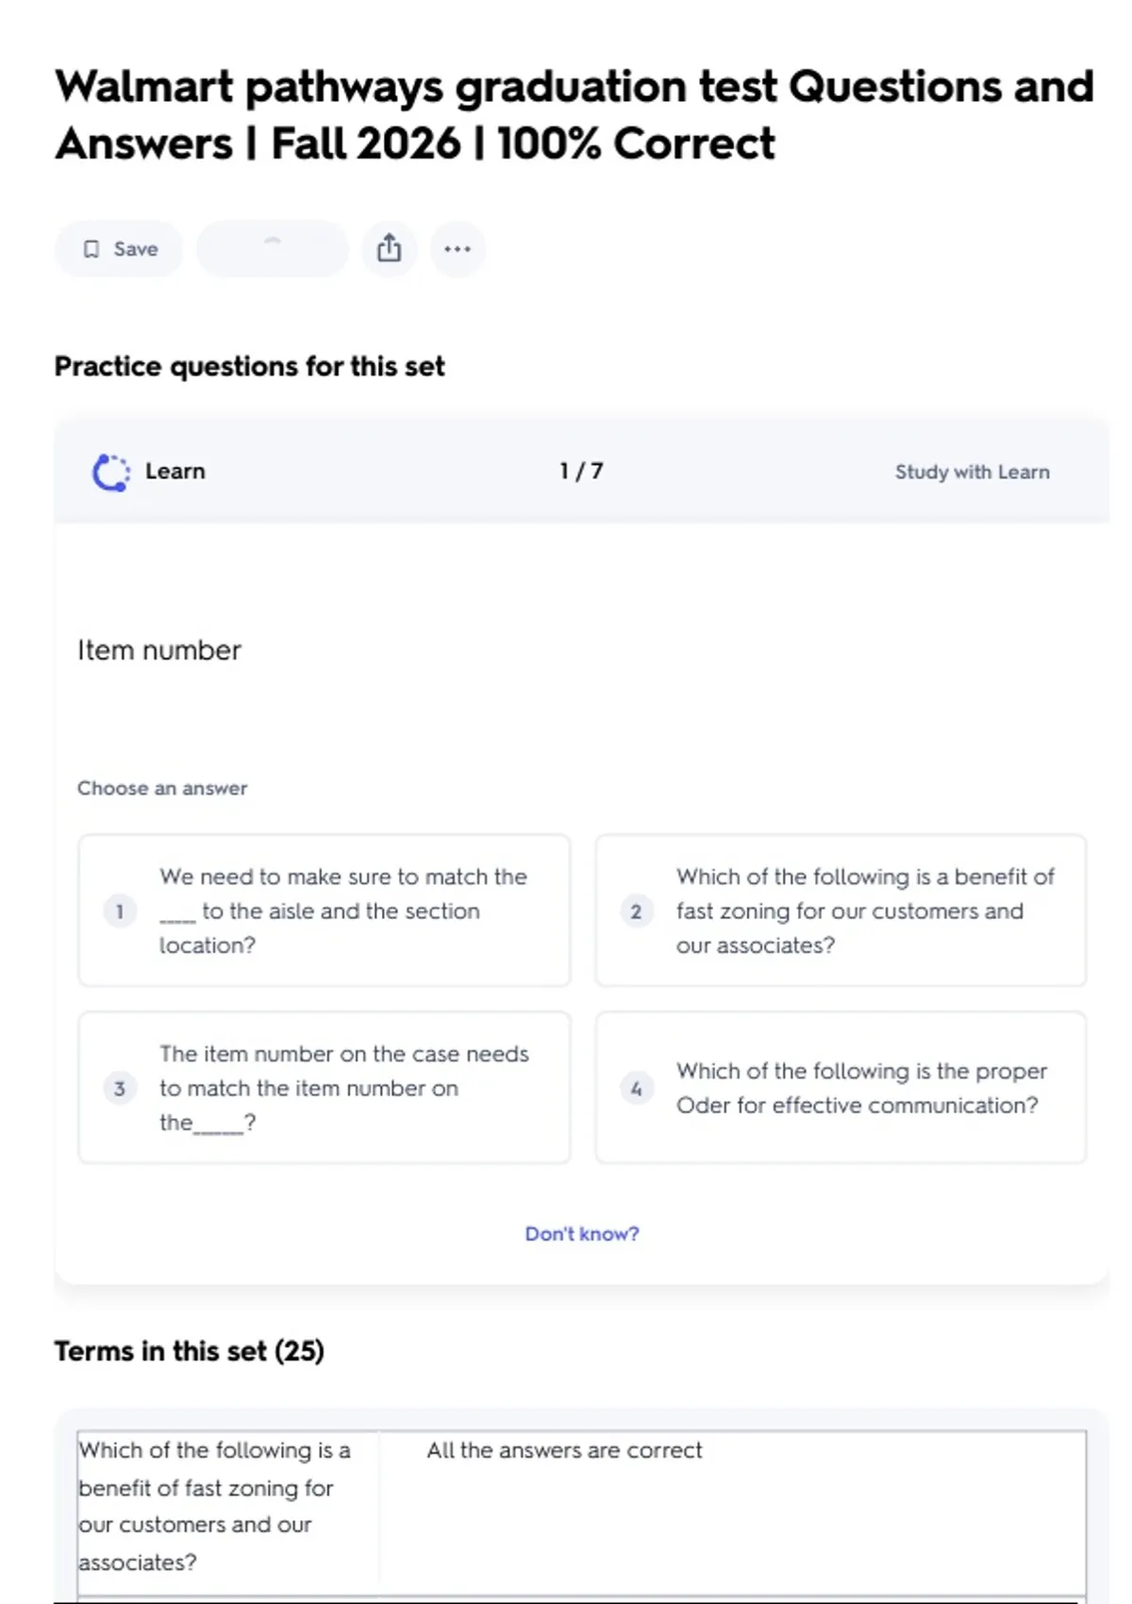Choose answer 3 about case item number
This screenshot has width=1132, height=1604.
coord(325,1088)
